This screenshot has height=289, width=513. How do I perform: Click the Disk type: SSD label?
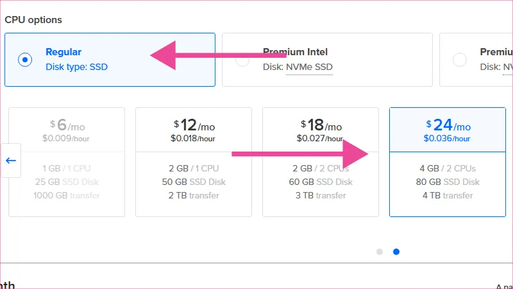pyautogui.click(x=76, y=66)
